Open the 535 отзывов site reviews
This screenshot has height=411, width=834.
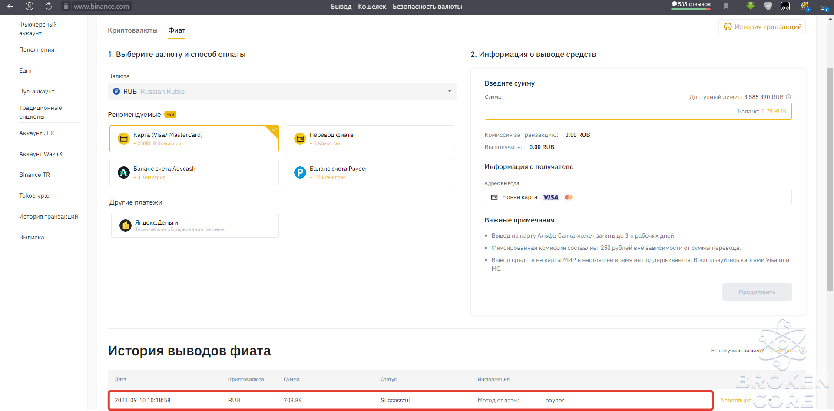click(x=691, y=4)
